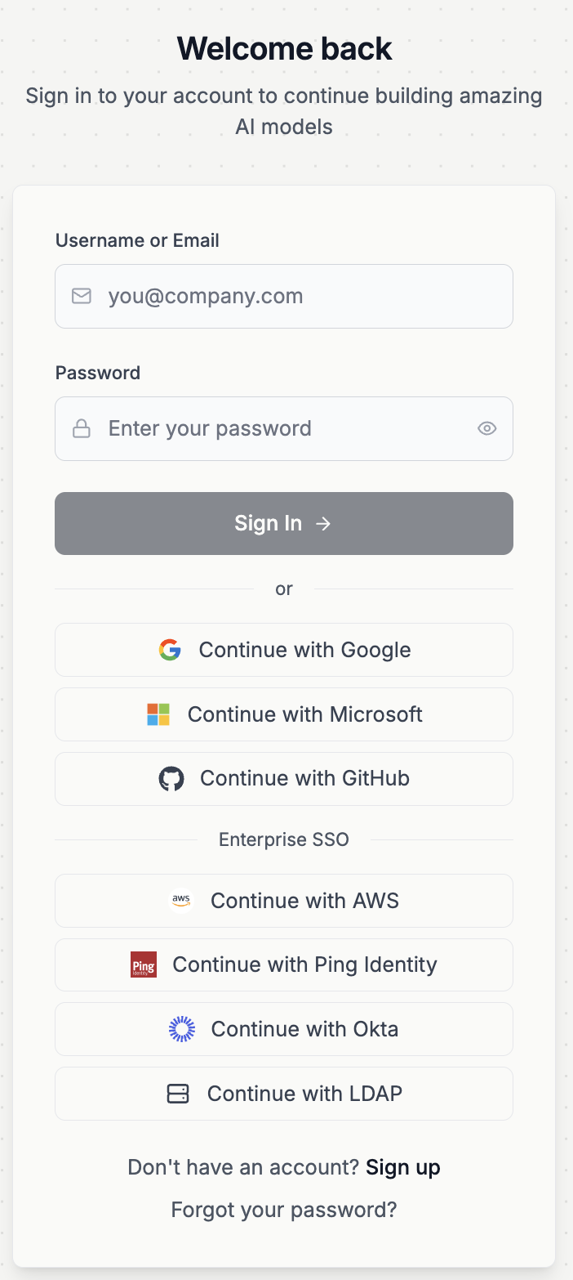
Task: Click the Ping Identity red logo
Action: [x=143, y=964]
